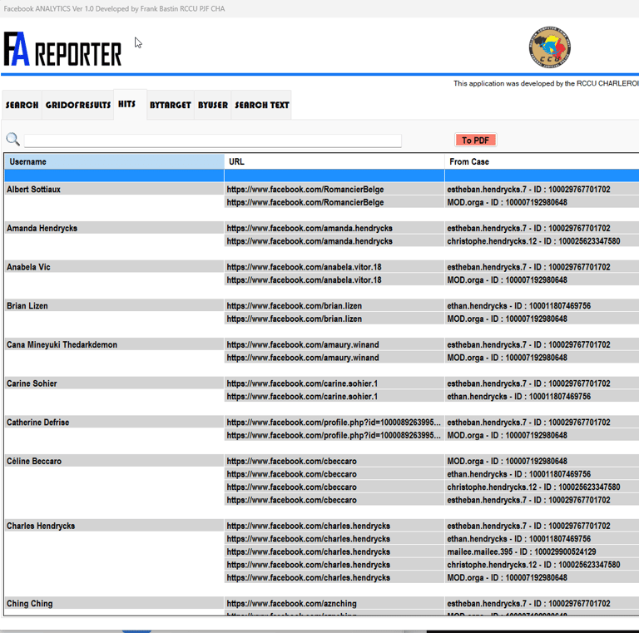The height and width of the screenshot is (633, 639).
Task: Click second RomancierBelge URL with MOD.orga case
Action: pyautogui.click(x=334, y=202)
